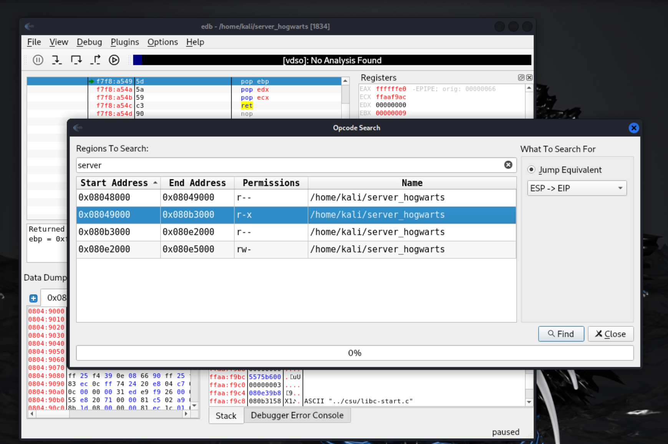Open the Options menu
Image resolution: width=668 pixels, height=444 pixels.
pyautogui.click(x=162, y=42)
